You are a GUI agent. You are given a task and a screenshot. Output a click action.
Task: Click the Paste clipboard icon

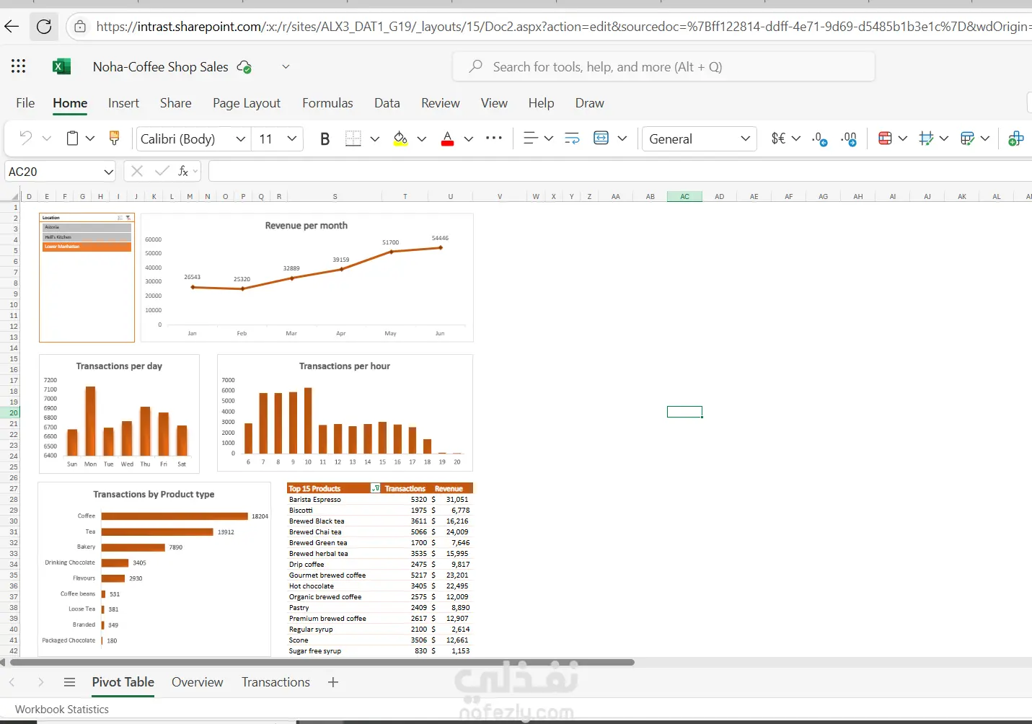pyautogui.click(x=72, y=138)
